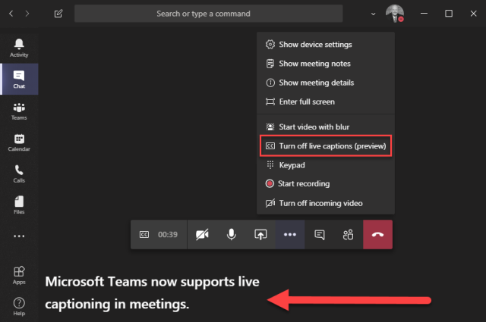The width and height of the screenshot is (486, 322).
Task: Click Start recording in the menu
Action: [326, 184]
